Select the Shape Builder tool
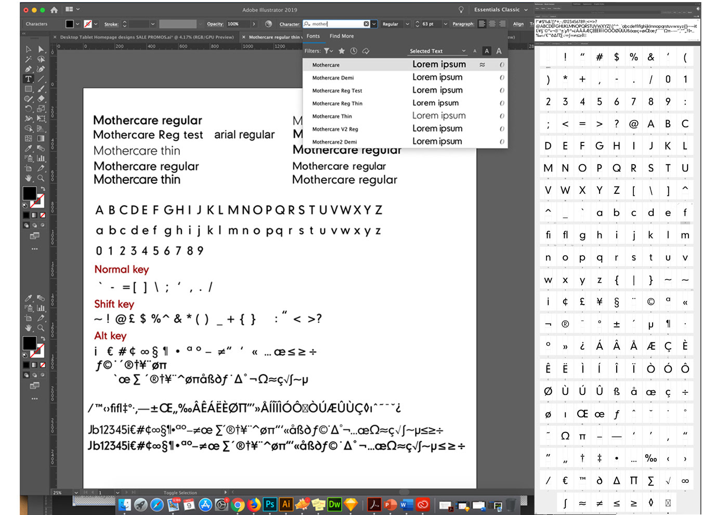 pos(29,128)
